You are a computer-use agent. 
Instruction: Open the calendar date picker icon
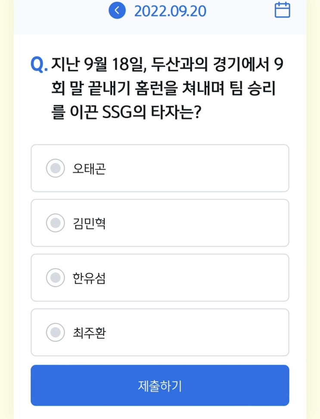tap(282, 10)
